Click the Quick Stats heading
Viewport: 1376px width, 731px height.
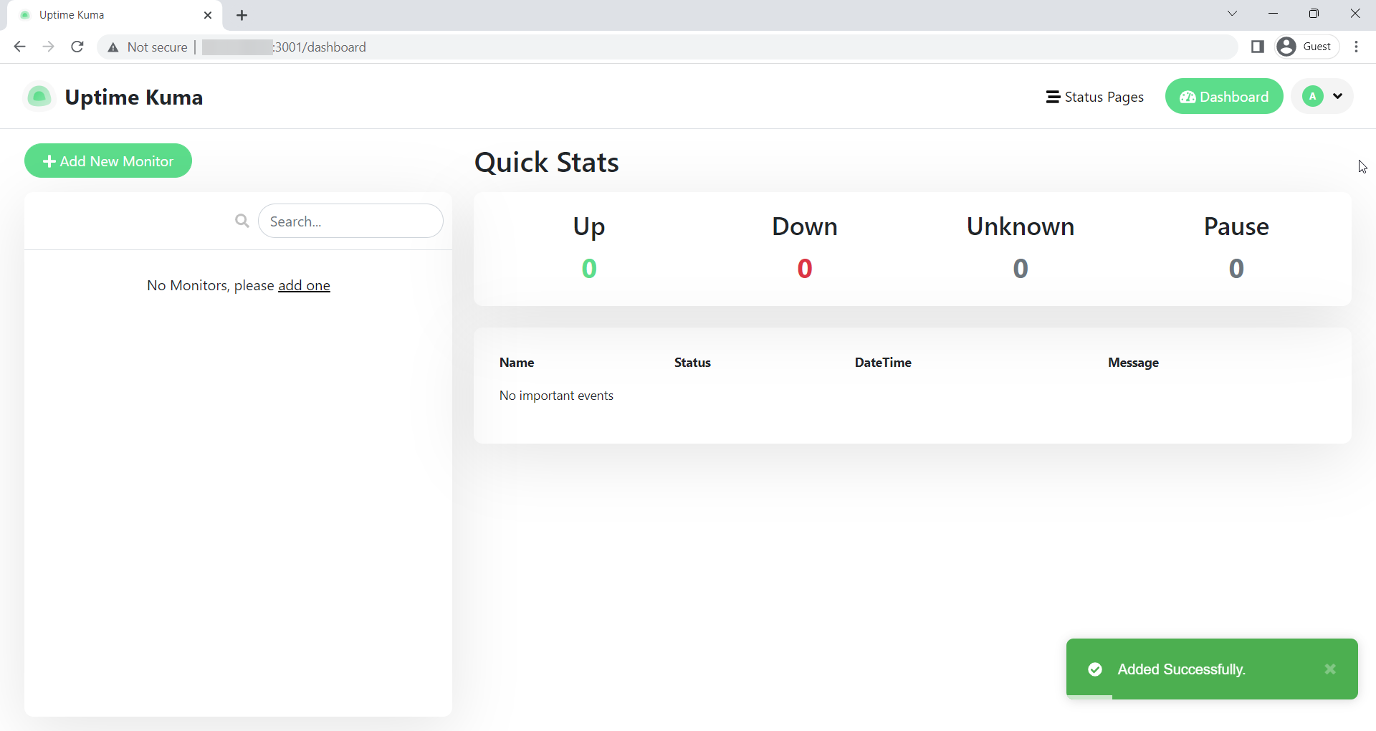(547, 163)
